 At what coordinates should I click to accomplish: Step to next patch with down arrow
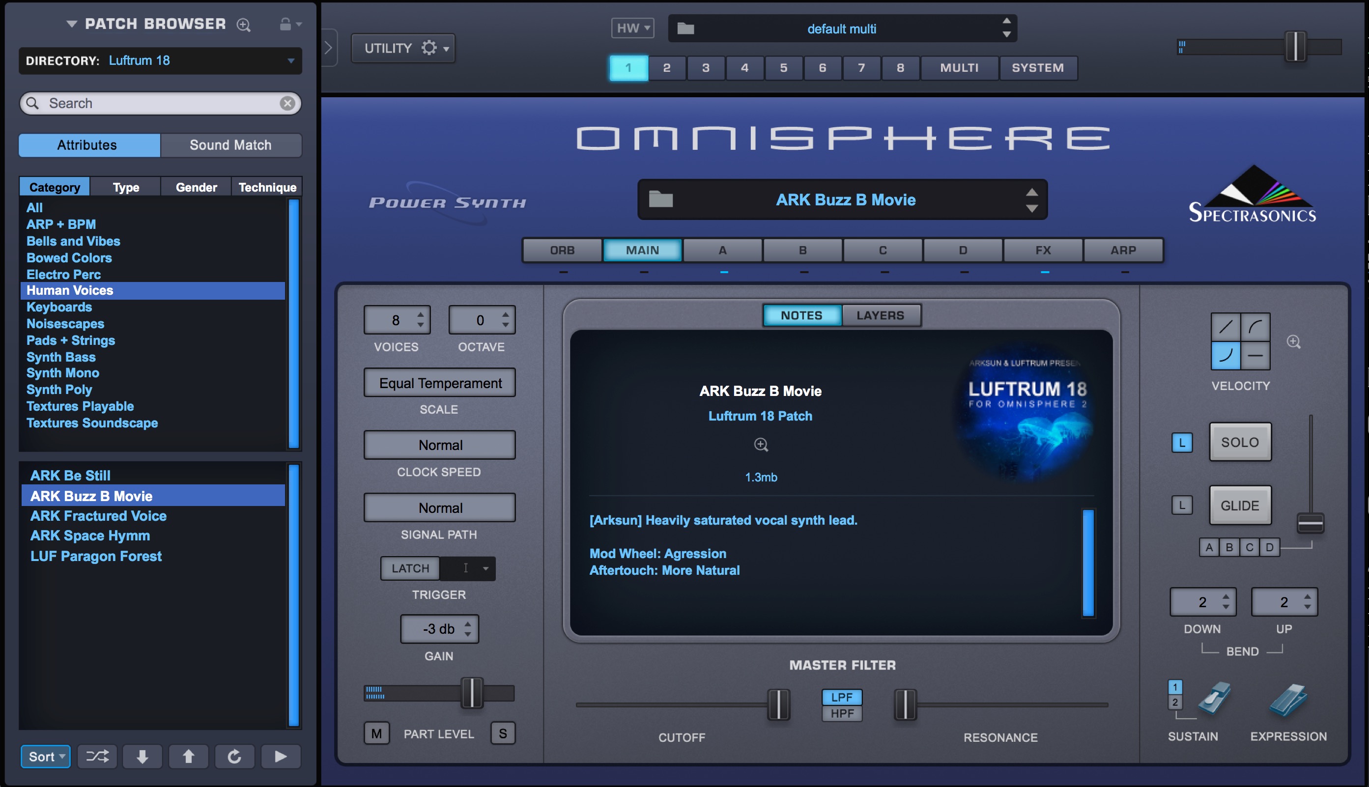143,756
